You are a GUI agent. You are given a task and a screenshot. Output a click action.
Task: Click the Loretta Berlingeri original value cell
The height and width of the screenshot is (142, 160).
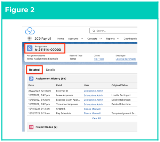(x=121, y=95)
